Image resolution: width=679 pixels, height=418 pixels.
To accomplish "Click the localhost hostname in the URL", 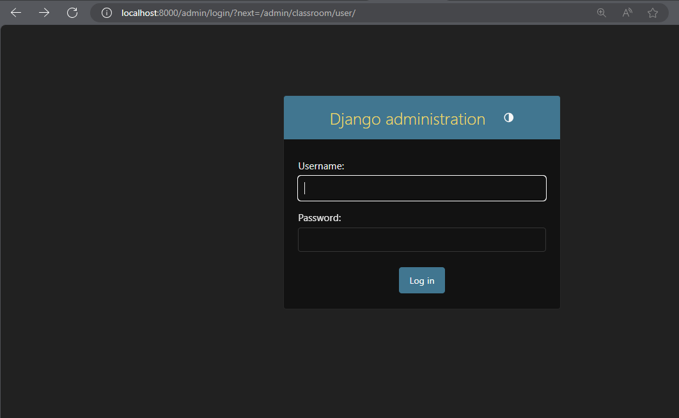I will (139, 13).
